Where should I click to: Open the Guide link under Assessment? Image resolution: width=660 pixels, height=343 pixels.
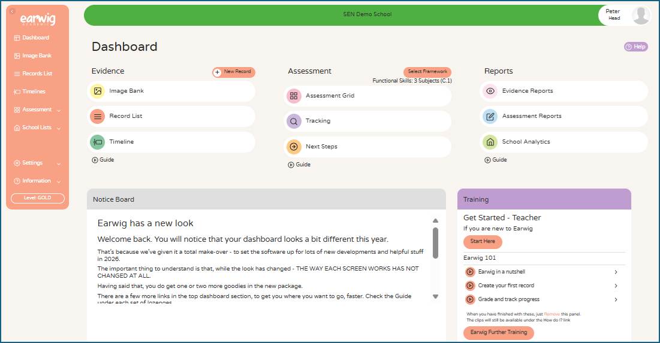pos(299,165)
